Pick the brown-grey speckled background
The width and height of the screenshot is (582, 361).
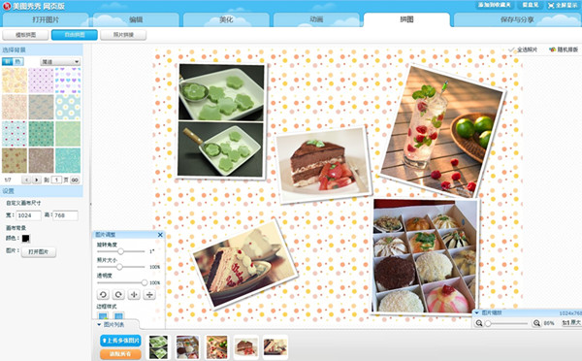tap(41, 160)
